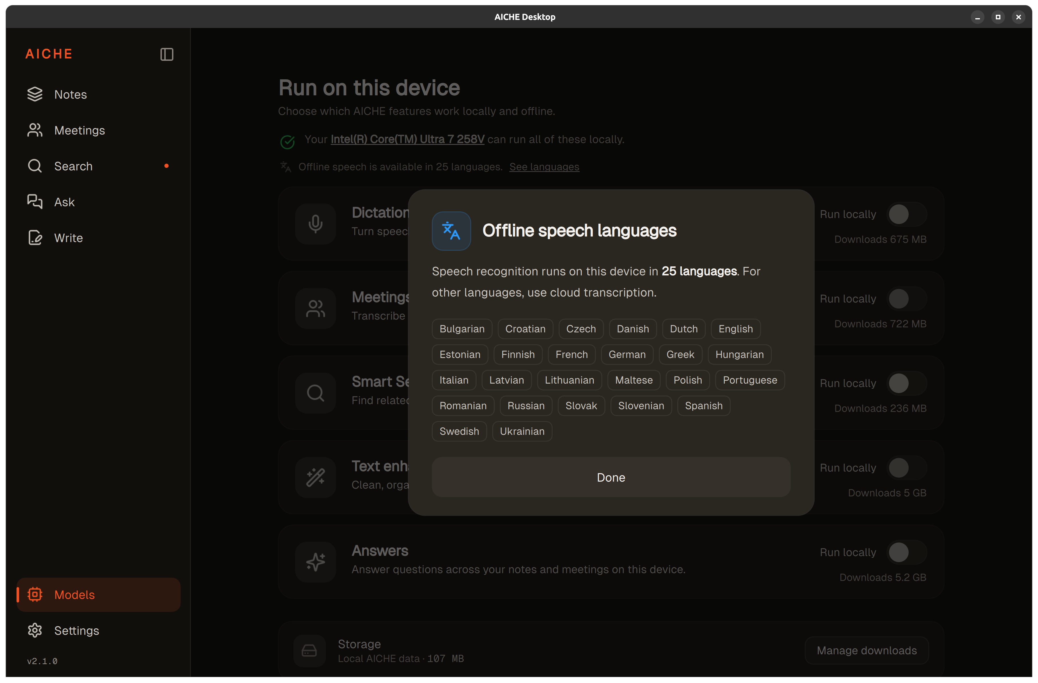Open the Write section

point(99,238)
